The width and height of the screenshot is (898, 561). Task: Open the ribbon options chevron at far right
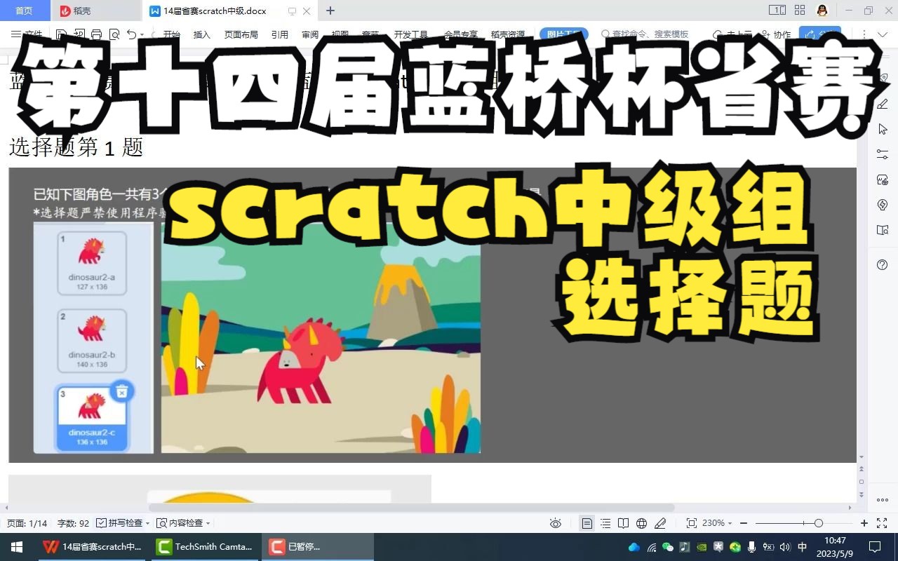[883, 34]
